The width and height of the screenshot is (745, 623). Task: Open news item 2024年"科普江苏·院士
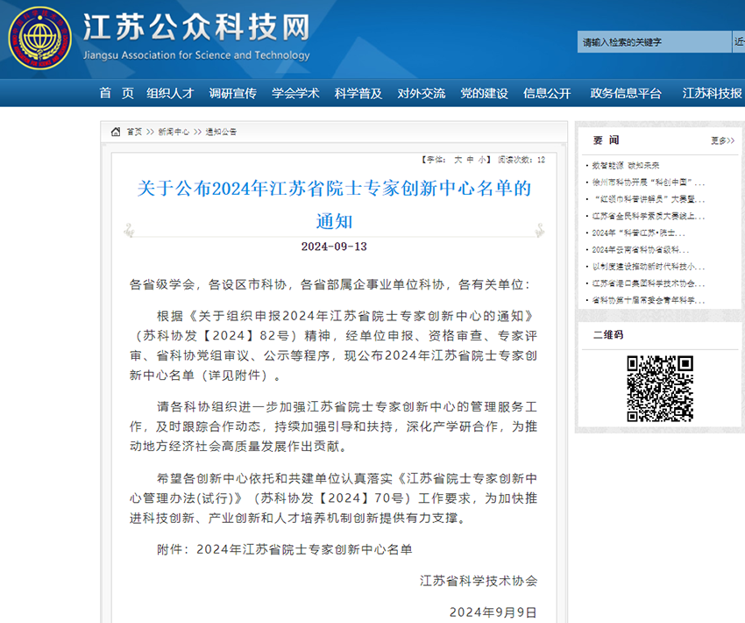pyautogui.click(x=638, y=233)
